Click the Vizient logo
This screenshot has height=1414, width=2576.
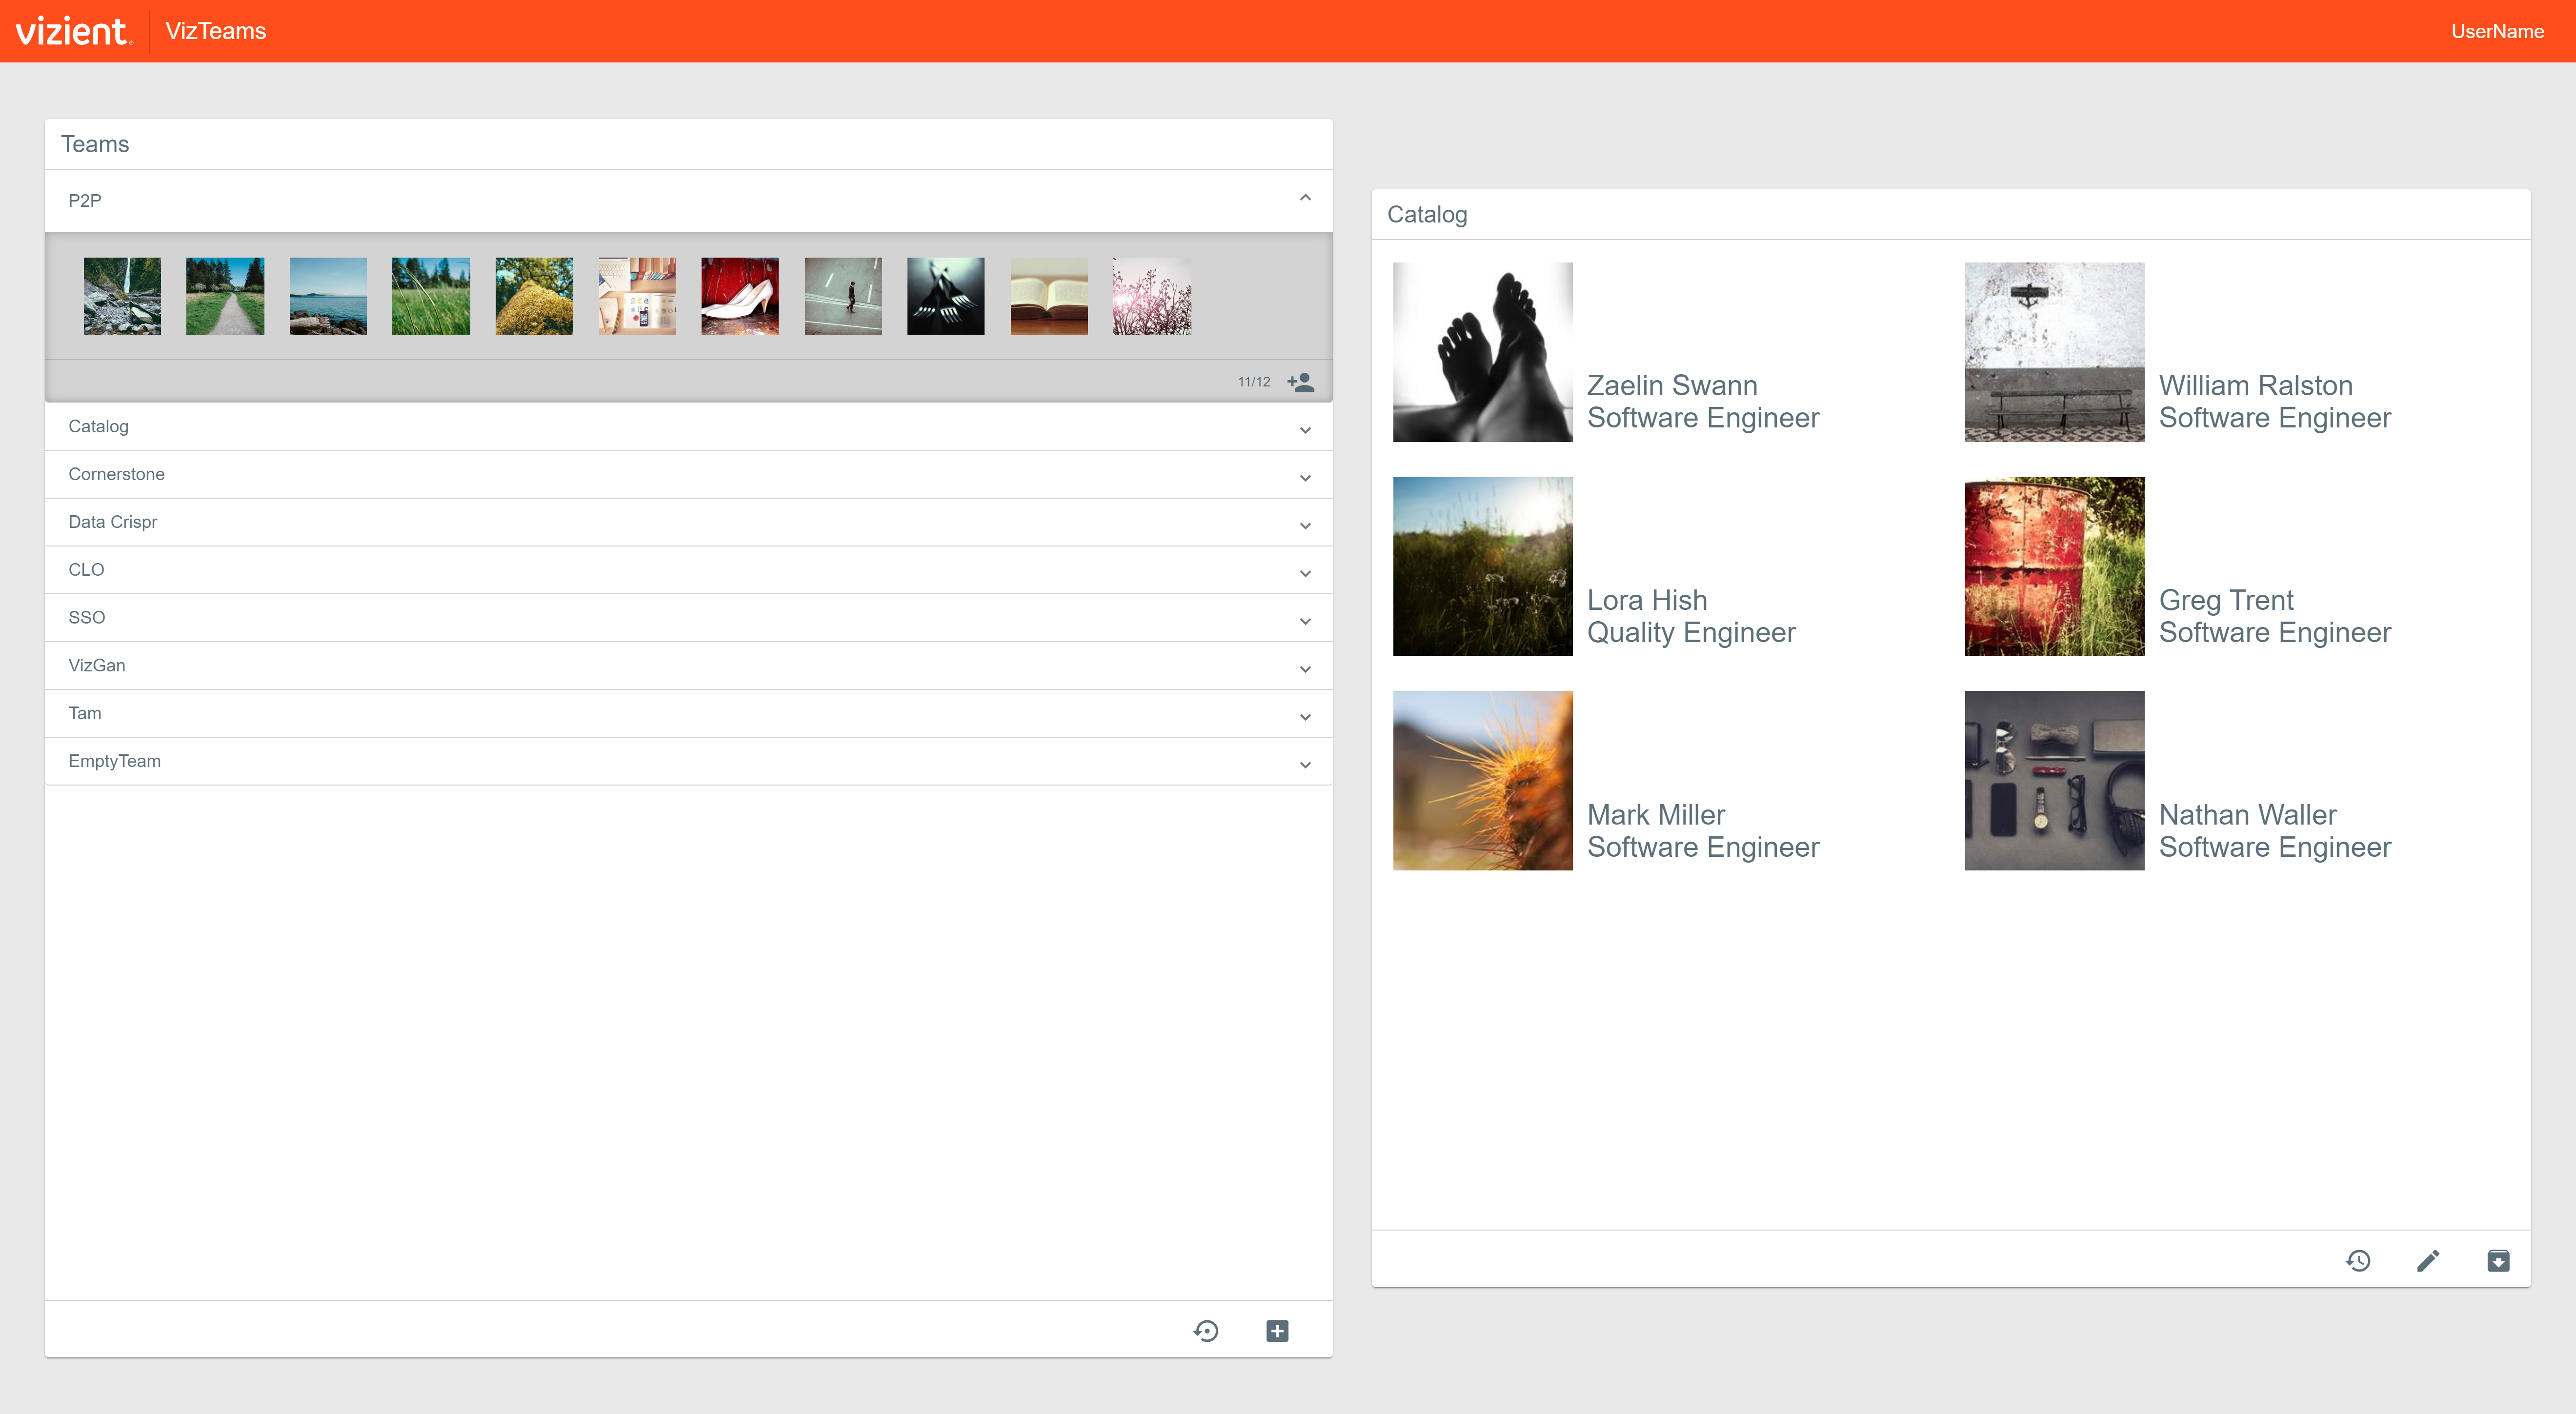73,31
